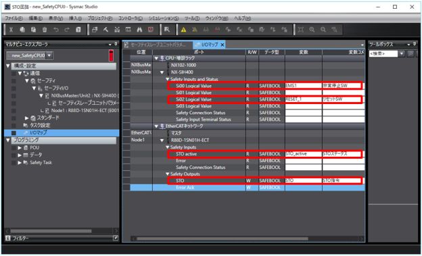Open the toolbox search dropdown arrow
422x256 pixels.
tap(402, 54)
